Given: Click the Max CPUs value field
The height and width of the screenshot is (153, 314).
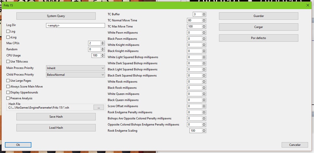Looking at the screenshot, I should [x=94, y=43].
